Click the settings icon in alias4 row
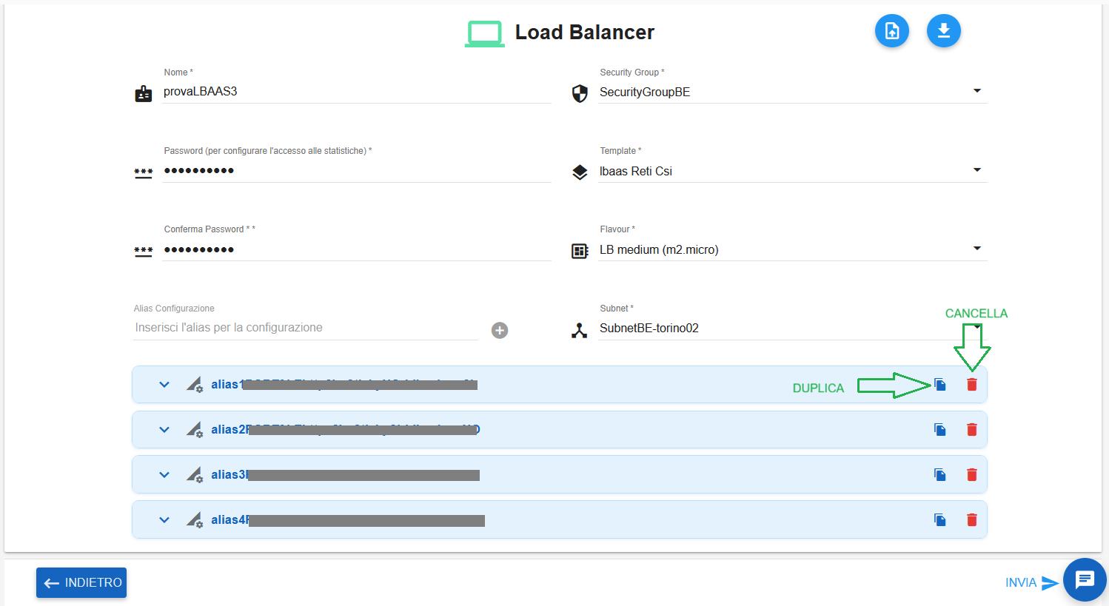 [195, 520]
